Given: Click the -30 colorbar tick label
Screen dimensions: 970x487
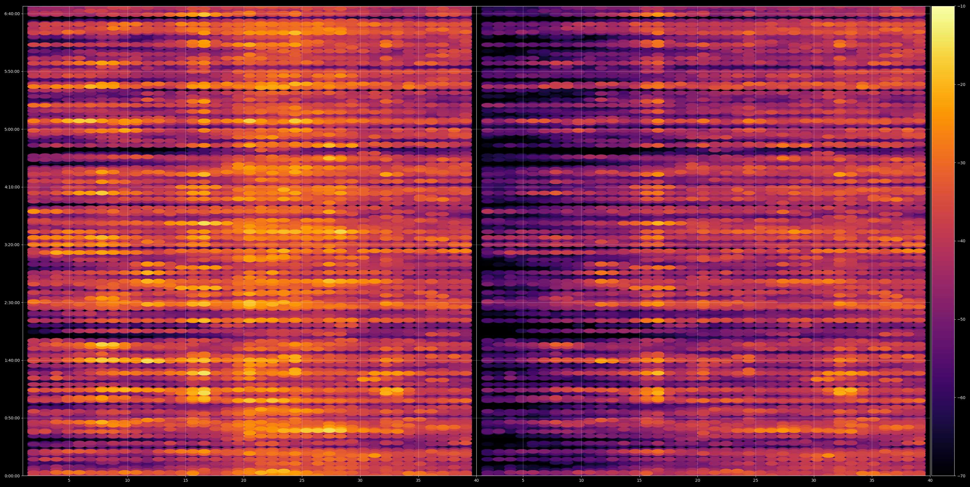Looking at the screenshot, I should tap(961, 163).
